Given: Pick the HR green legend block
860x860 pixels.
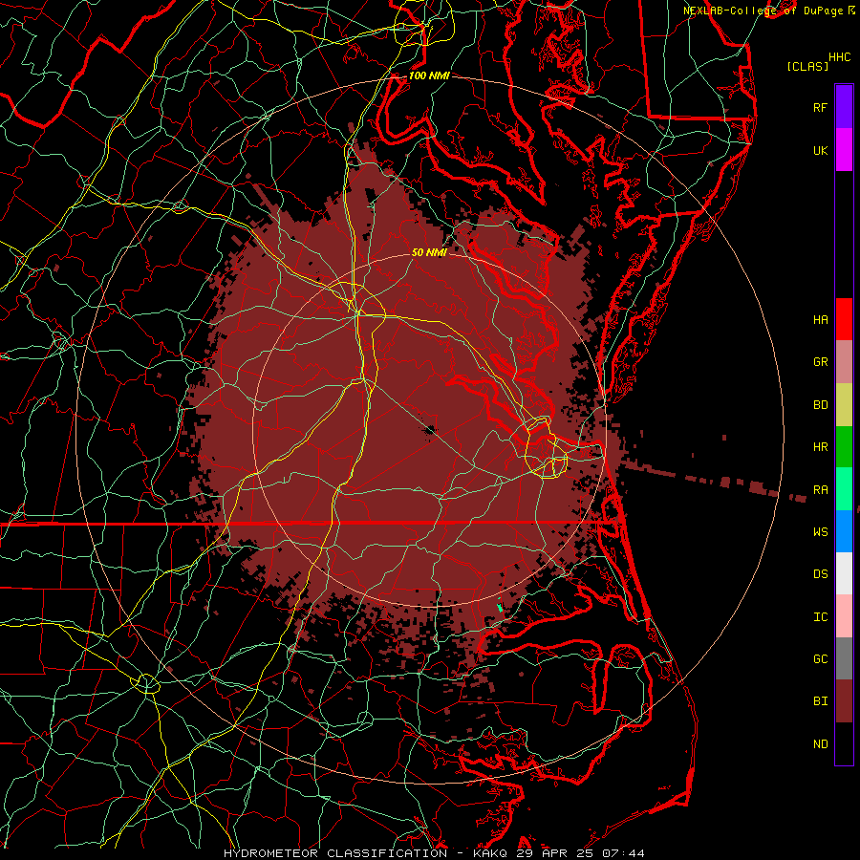Looking at the screenshot, I should (844, 446).
